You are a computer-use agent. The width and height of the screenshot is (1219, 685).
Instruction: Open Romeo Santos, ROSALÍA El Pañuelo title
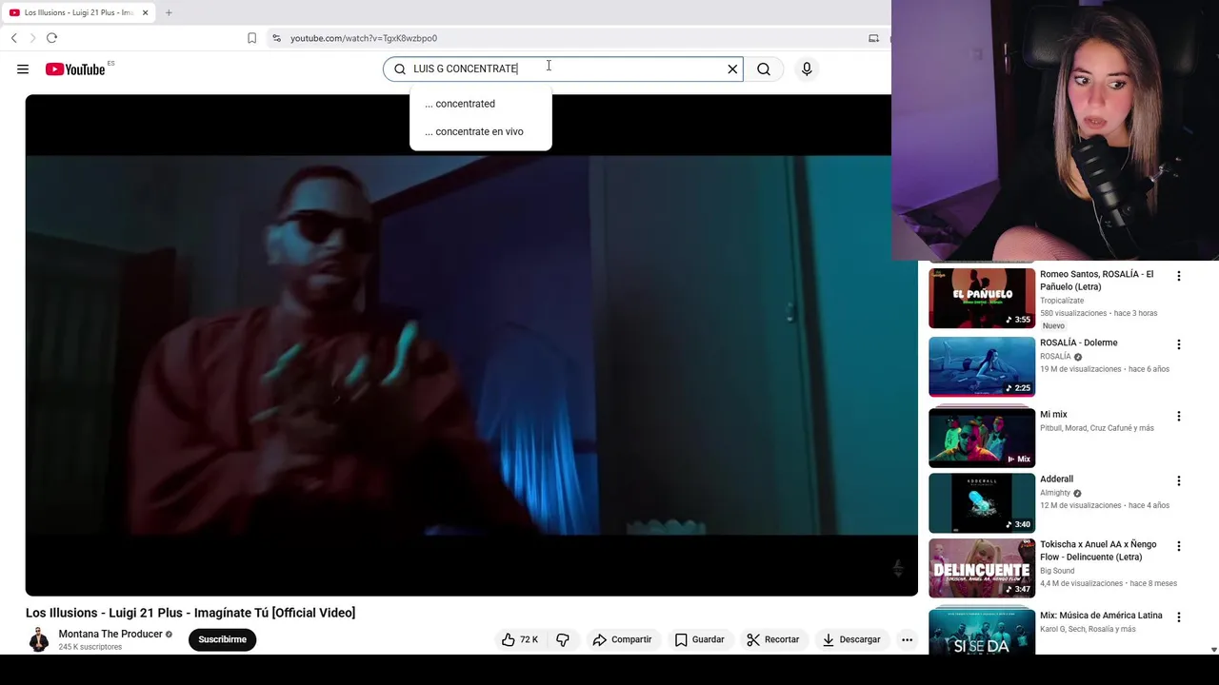(1097, 281)
